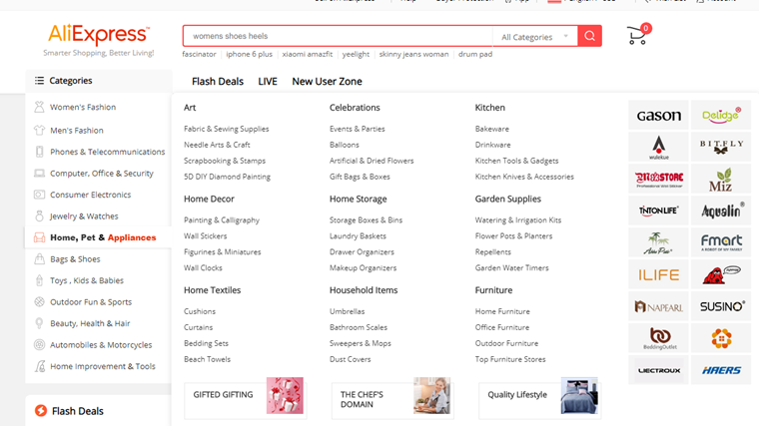Screen dimensions: 759x426
Task: Open the SUSINO brand logo
Action: click(x=721, y=306)
